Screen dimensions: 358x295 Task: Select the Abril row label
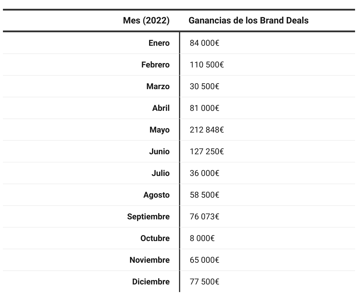click(x=161, y=108)
